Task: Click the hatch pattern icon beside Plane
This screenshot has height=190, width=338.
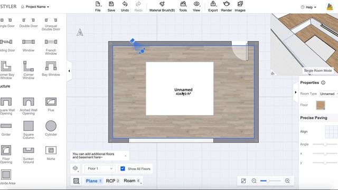Action: 76,181
